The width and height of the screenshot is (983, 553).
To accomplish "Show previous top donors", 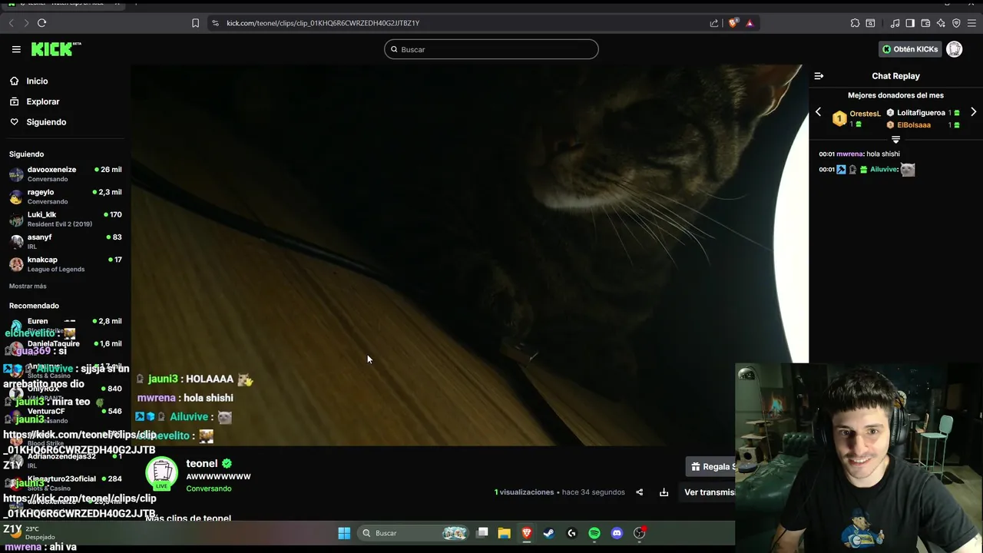I will (x=818, y=112).
